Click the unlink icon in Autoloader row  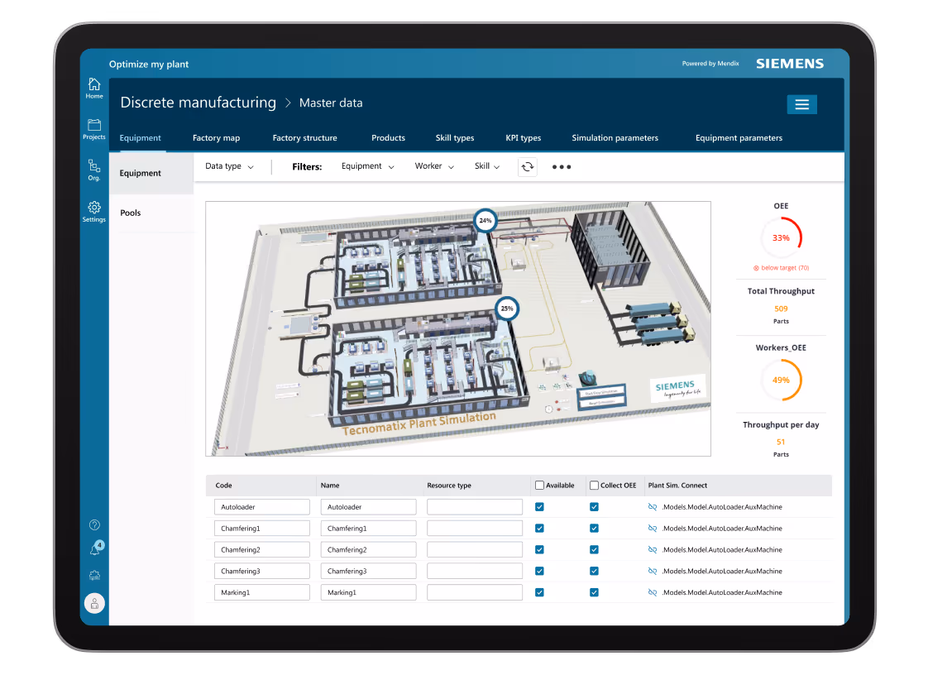point(653,507)
